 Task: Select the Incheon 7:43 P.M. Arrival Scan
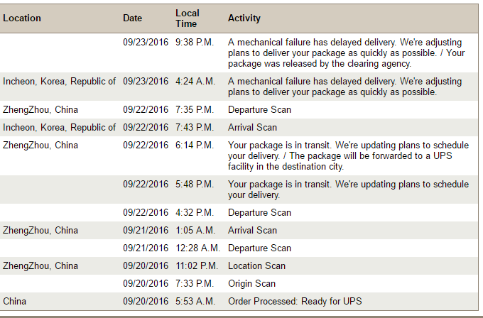pyautogui.click(x=252, y=128)
